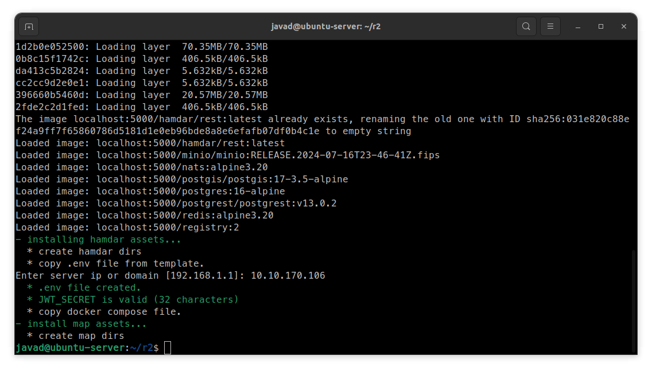Click the minio RELEASE.2024-07-16 image line
652x371 pixels.
227,155
